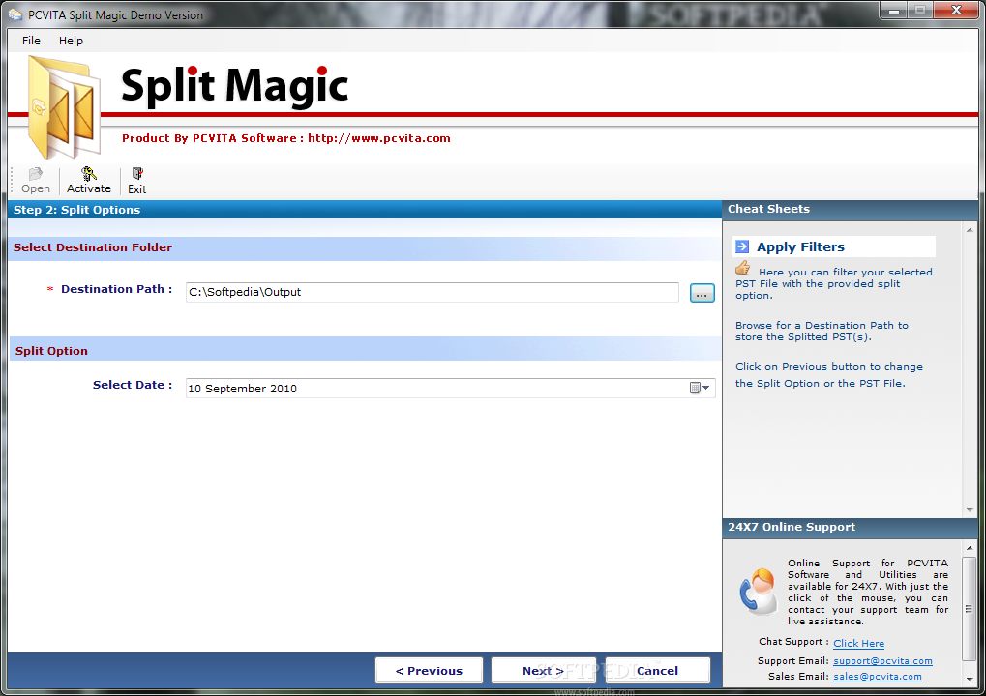Click the Select Destination Folder heading
This screenshot has height=696, width=986.
tap(93, 247)
